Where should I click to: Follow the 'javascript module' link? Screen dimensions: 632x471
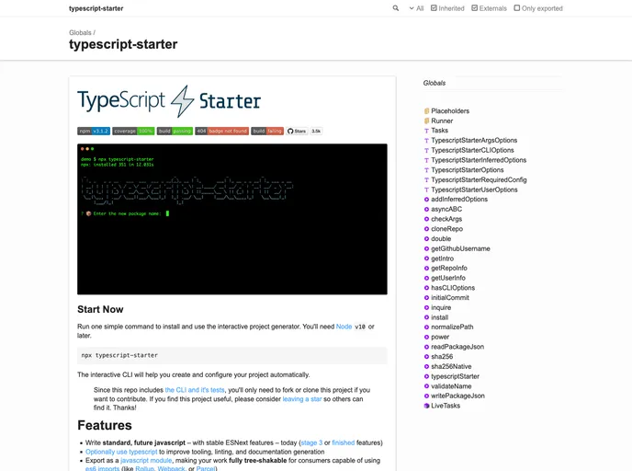click(x=146, y=461)
